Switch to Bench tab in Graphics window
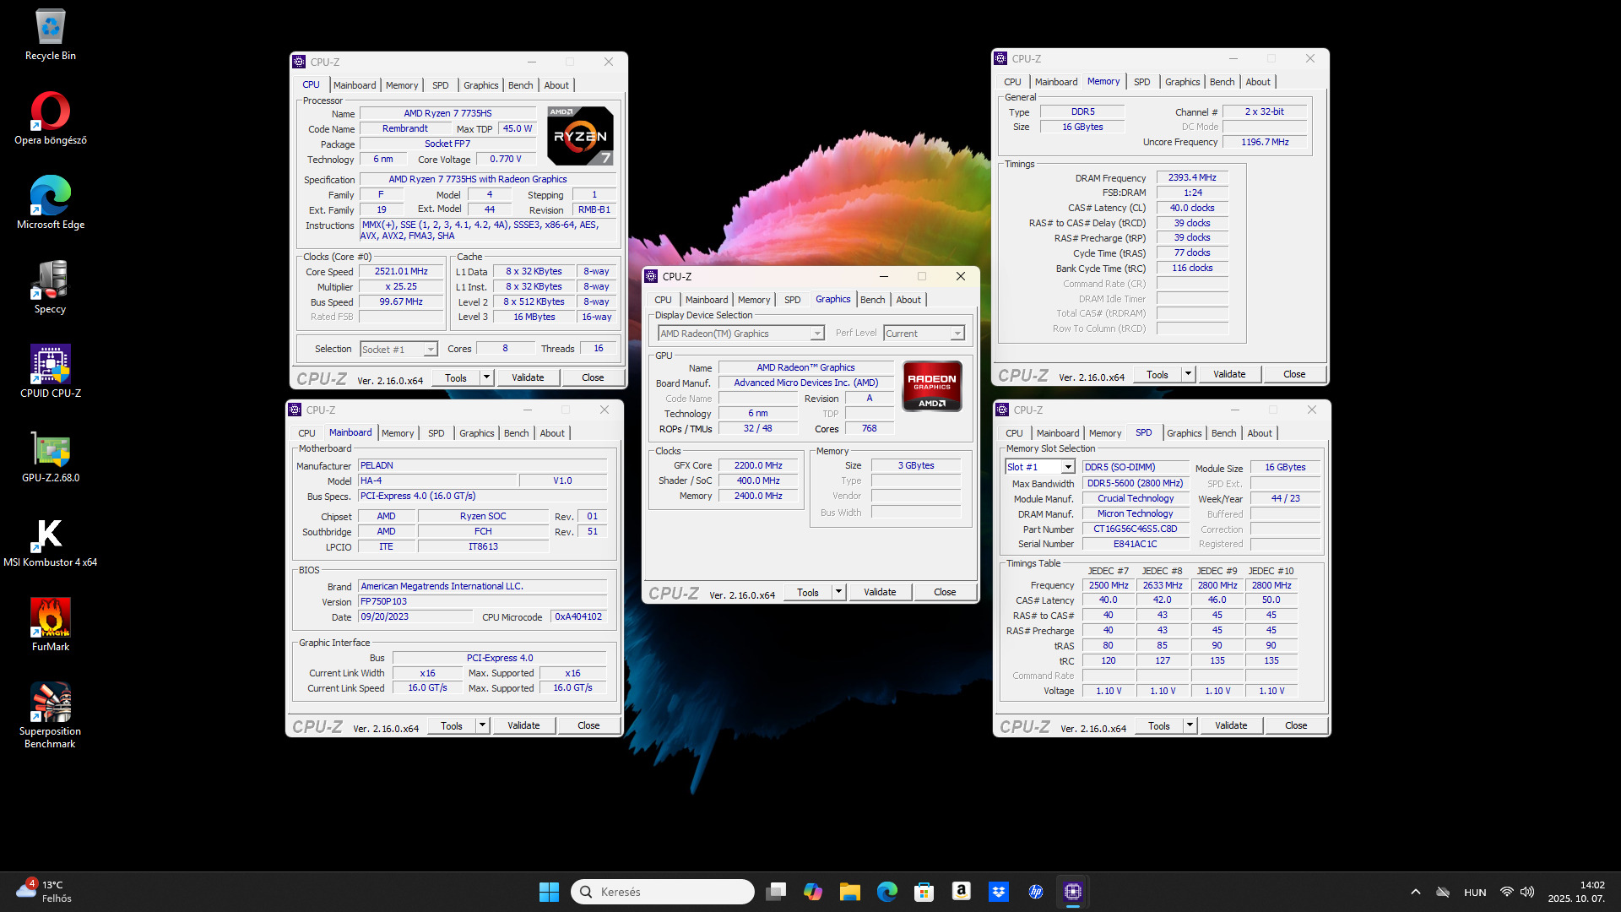This screenshot has width=1621, height=912. coord(872,300)
